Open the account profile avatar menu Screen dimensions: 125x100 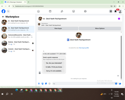(120, 11)
